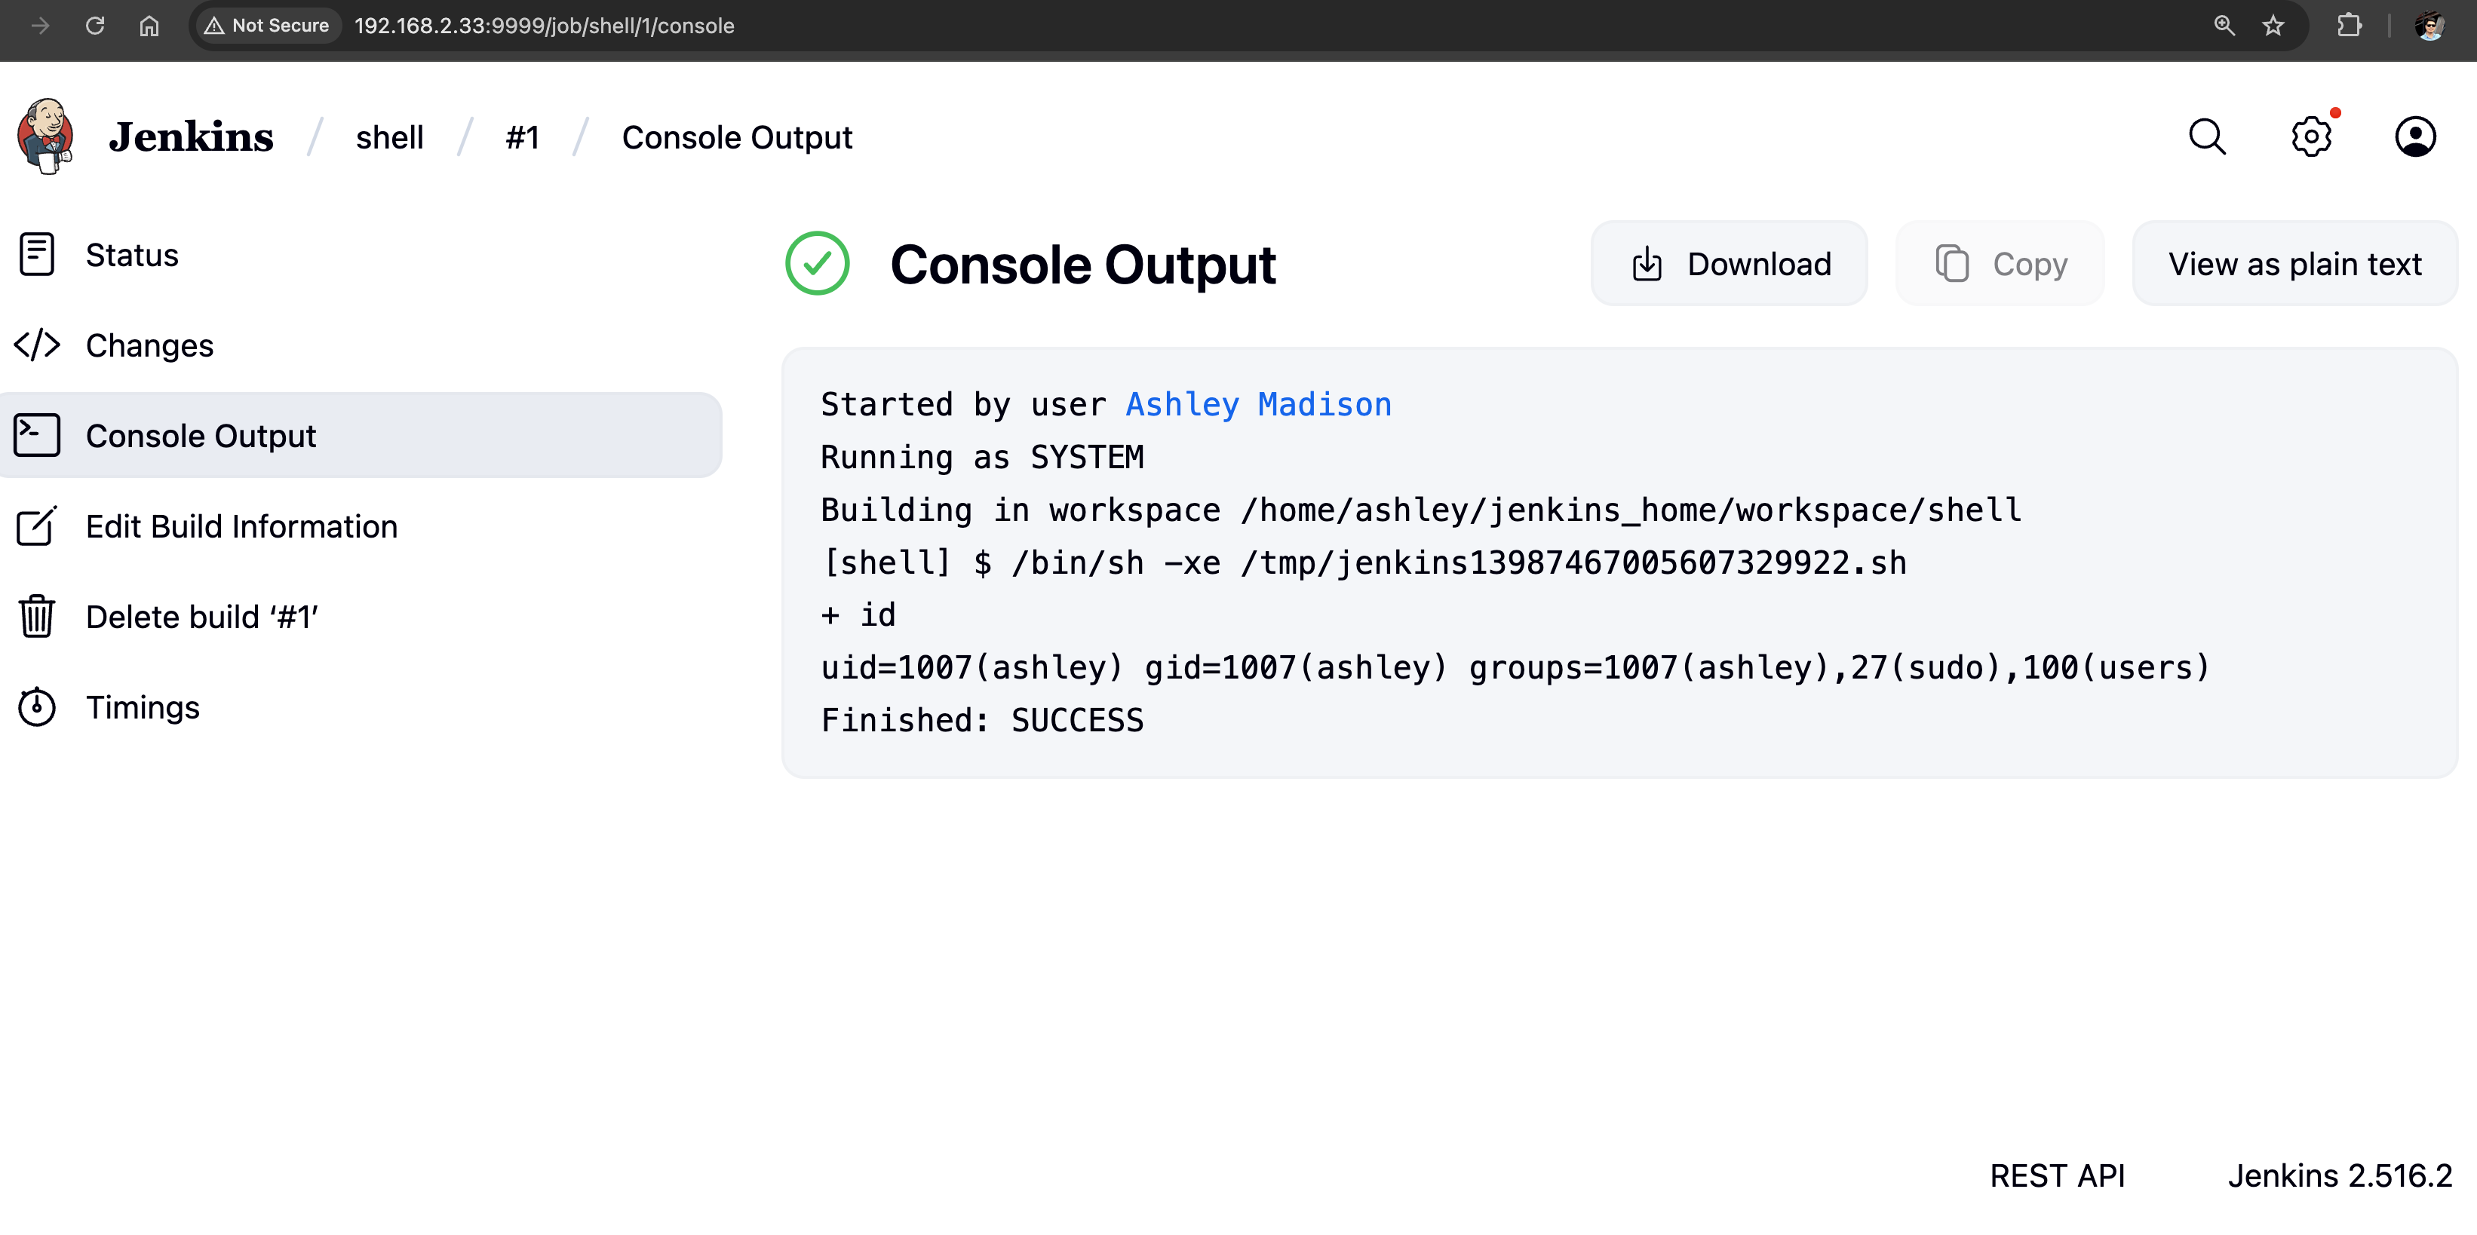2477x1235 pixels.
Task: Open the Jenkins search magnifier icon
Action: tap(2207, 136)
